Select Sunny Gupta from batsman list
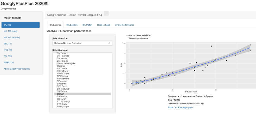 click(x=63, y=107)
